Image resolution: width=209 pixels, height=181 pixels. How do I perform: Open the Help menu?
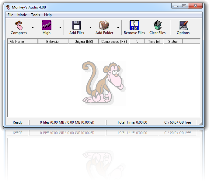48,15
